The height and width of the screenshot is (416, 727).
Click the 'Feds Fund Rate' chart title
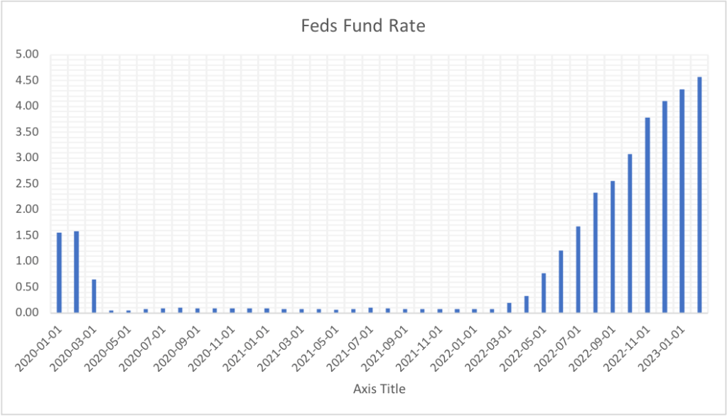click(364, 27)
